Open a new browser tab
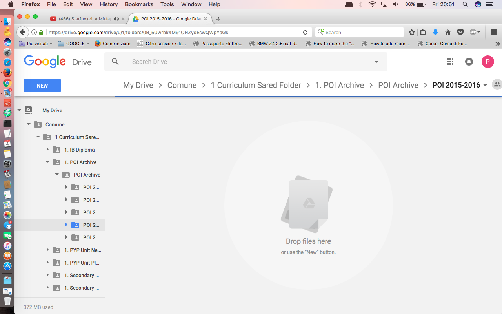The width and height of the screenshot is (502, 314). [x=218, y=19]
